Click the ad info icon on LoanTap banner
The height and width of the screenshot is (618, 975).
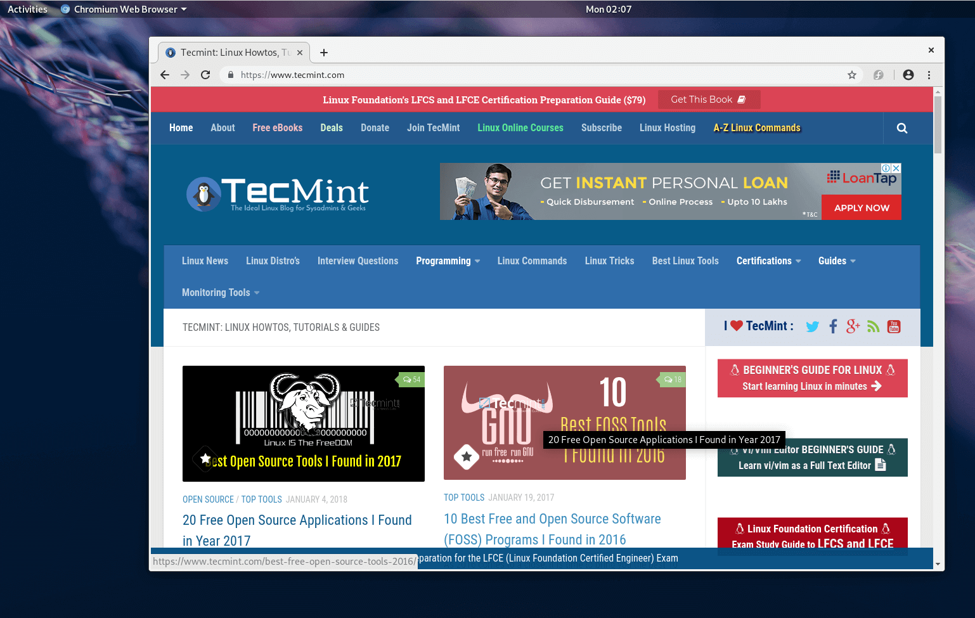pyautogui.click(x=887, y=168)
